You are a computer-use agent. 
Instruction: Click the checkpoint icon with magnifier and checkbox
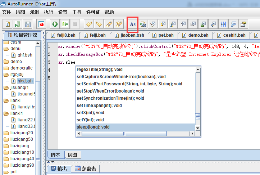(x=153, y=24)
